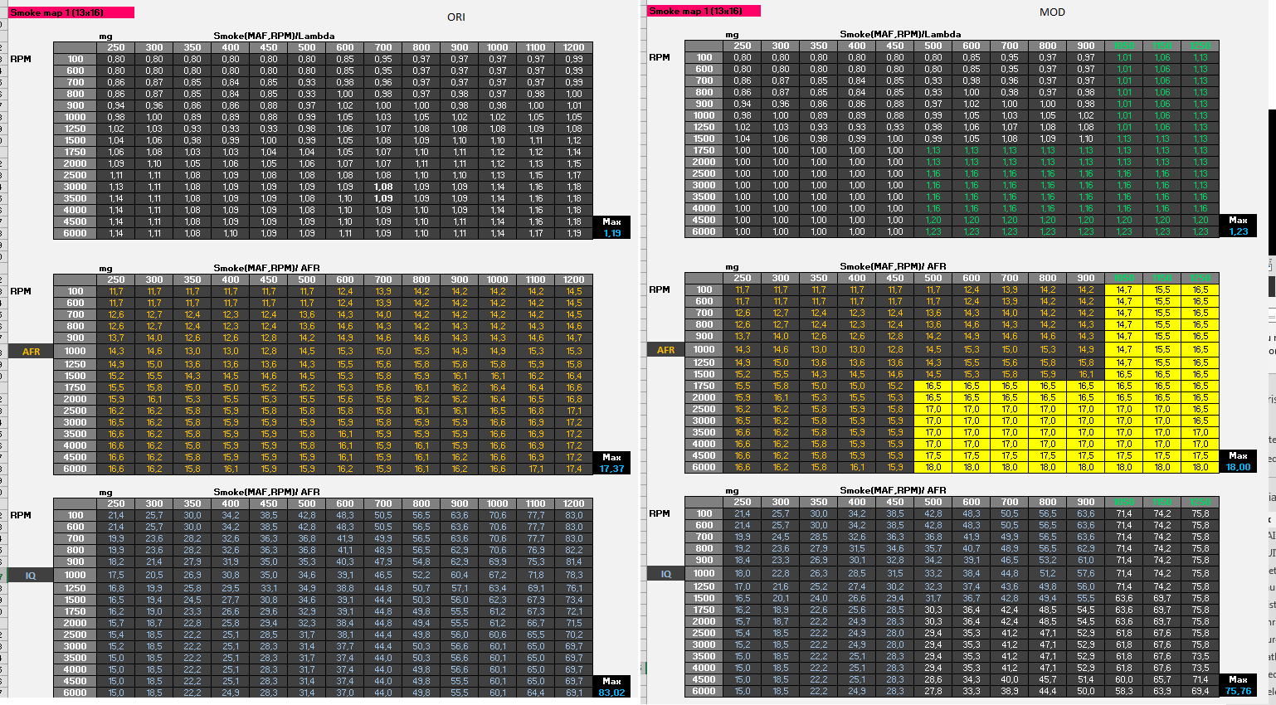The width and height of the screenshot is (1276, 705).
Task: Click the pink Smoke map title in MOD sheet
Action: 704,11
